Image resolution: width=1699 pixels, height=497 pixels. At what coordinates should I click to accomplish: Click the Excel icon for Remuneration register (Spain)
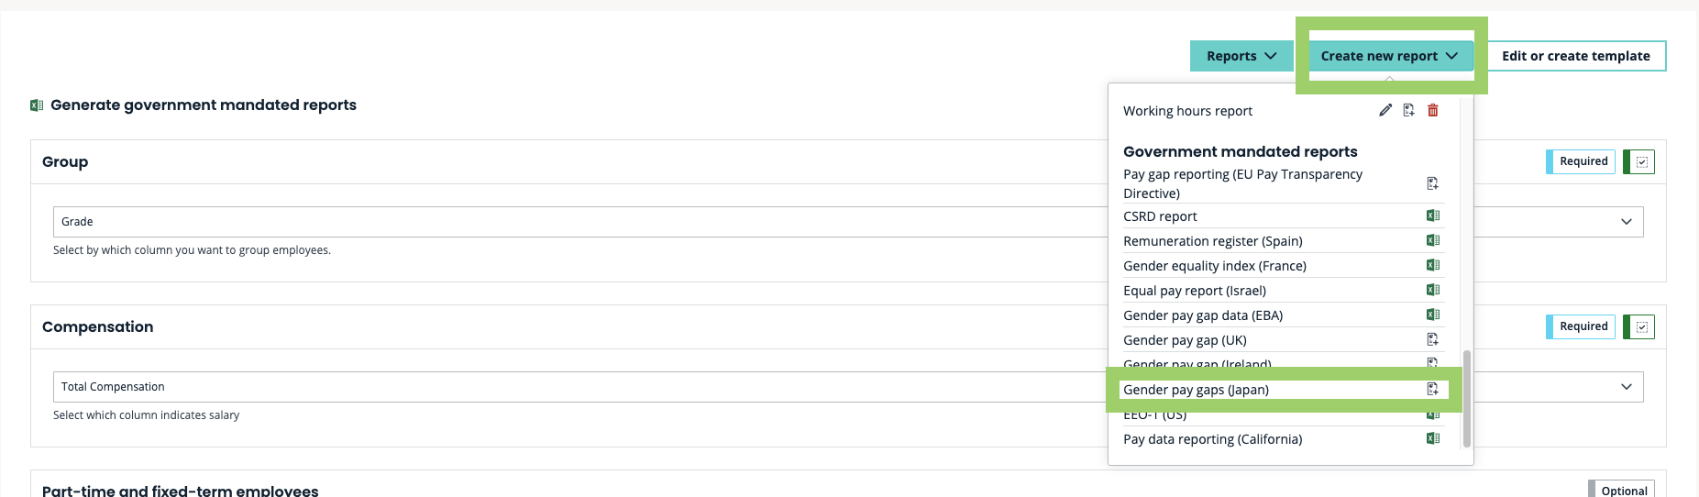(x=1432, y=240)
